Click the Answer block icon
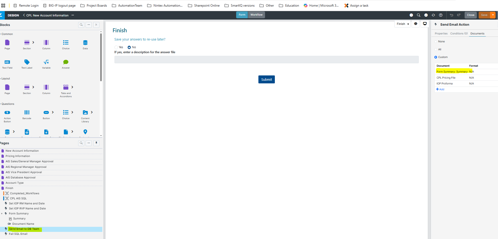 [x=66, y=62]
